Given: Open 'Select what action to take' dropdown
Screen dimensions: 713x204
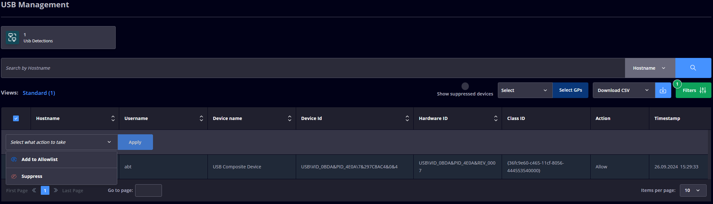Looking at the screenshot, I should click(62, 142).
